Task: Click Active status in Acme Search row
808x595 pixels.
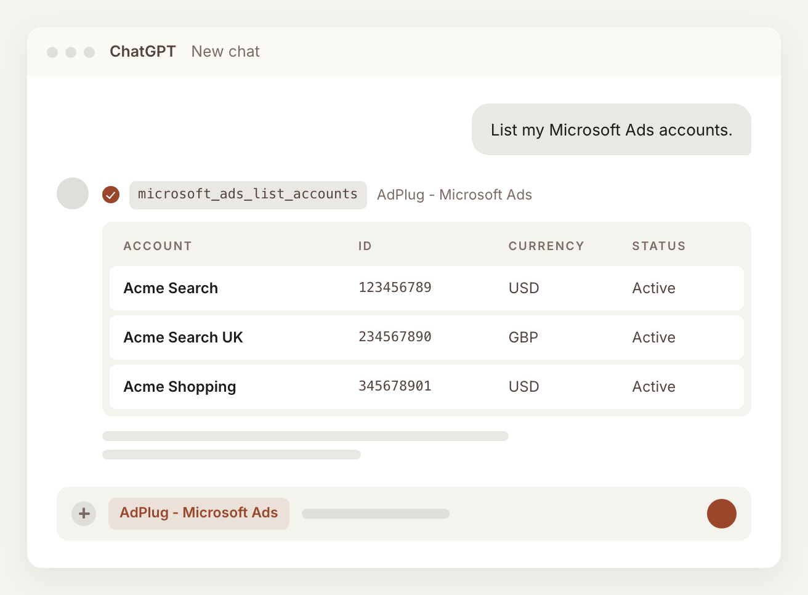Action: click(654, 288)
